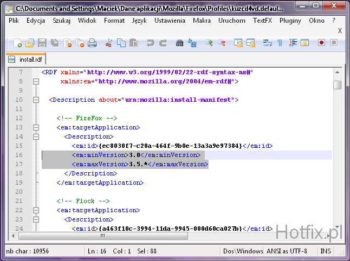This screenshot has height=261, width=350.
Task: Click the Print toolbar icon
Action: tap(92, 43)
